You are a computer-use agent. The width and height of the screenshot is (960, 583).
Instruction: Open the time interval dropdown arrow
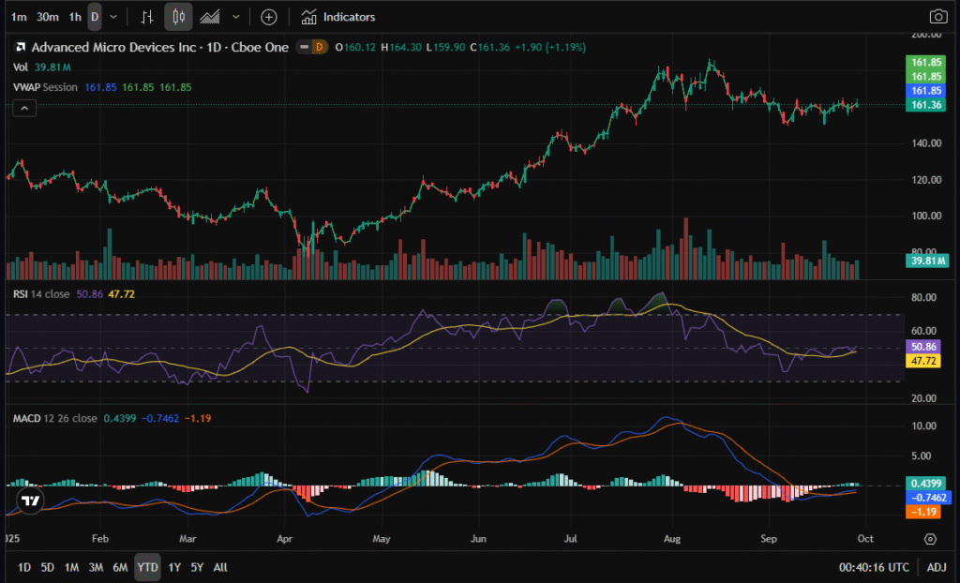coord(113,17)
